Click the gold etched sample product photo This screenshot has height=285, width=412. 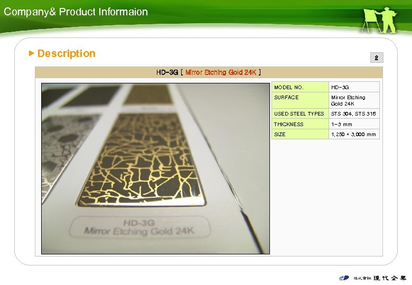pyautogui.click(x=155, y=168)
